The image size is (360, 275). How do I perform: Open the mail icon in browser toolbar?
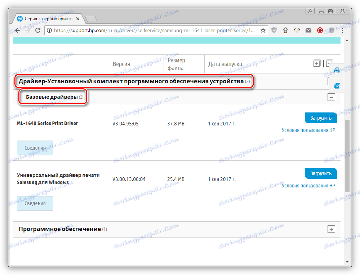click(x=308, y=30)
